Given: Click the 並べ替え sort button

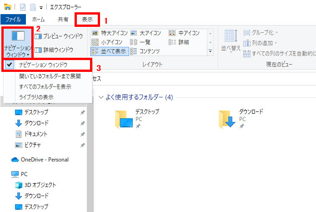Looking at the screenshot, I should click(231, 41).
